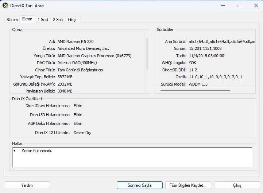
Task: Click the Direct3D DDI value 11.2
Action: click(x=193, y=70)
